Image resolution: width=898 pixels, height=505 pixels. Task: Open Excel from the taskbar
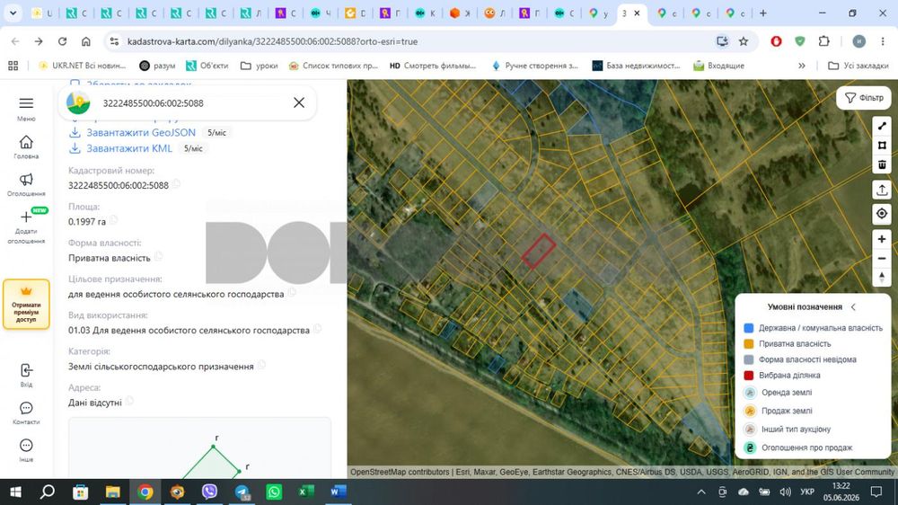(x=306, y=492)
